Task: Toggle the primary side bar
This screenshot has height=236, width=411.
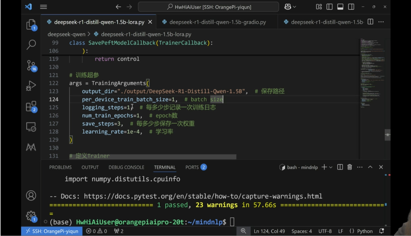Action: (x=330, y=7)
